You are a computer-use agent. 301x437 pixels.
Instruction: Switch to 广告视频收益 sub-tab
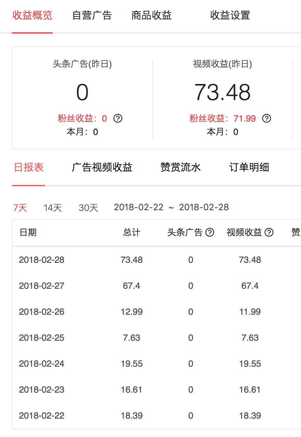[102, 167]
